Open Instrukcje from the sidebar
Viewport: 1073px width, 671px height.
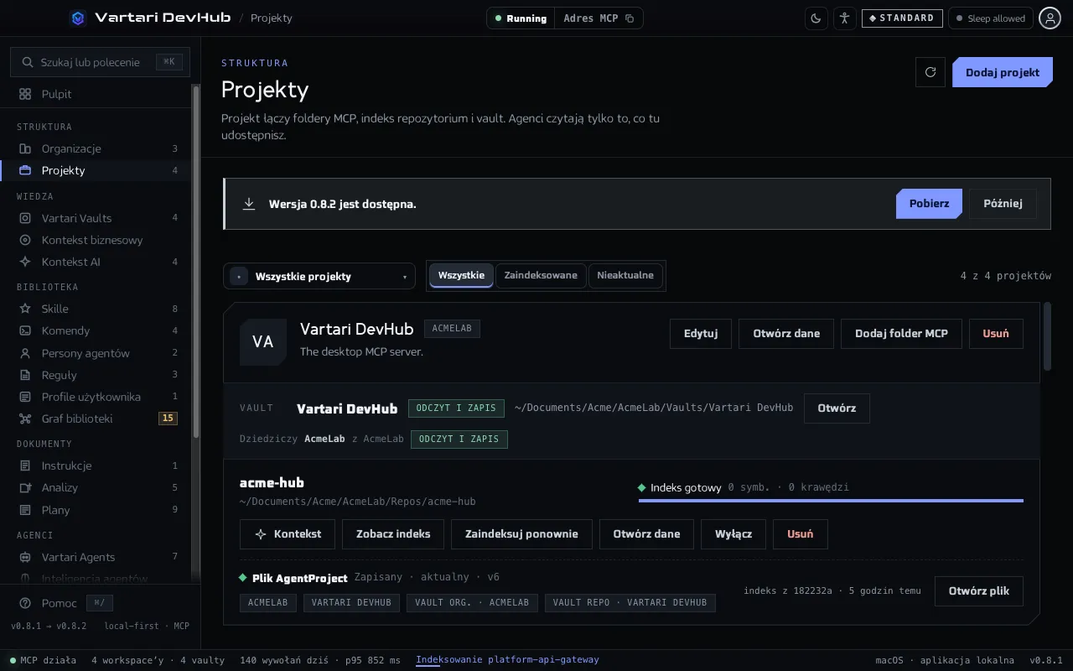coord(96,466)
